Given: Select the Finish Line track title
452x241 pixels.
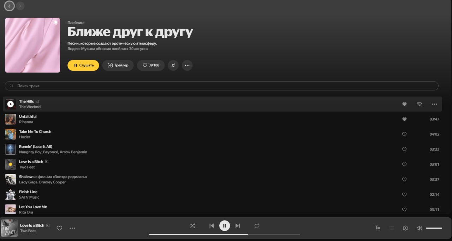Looking at the screenshot, I should (28, 192).
